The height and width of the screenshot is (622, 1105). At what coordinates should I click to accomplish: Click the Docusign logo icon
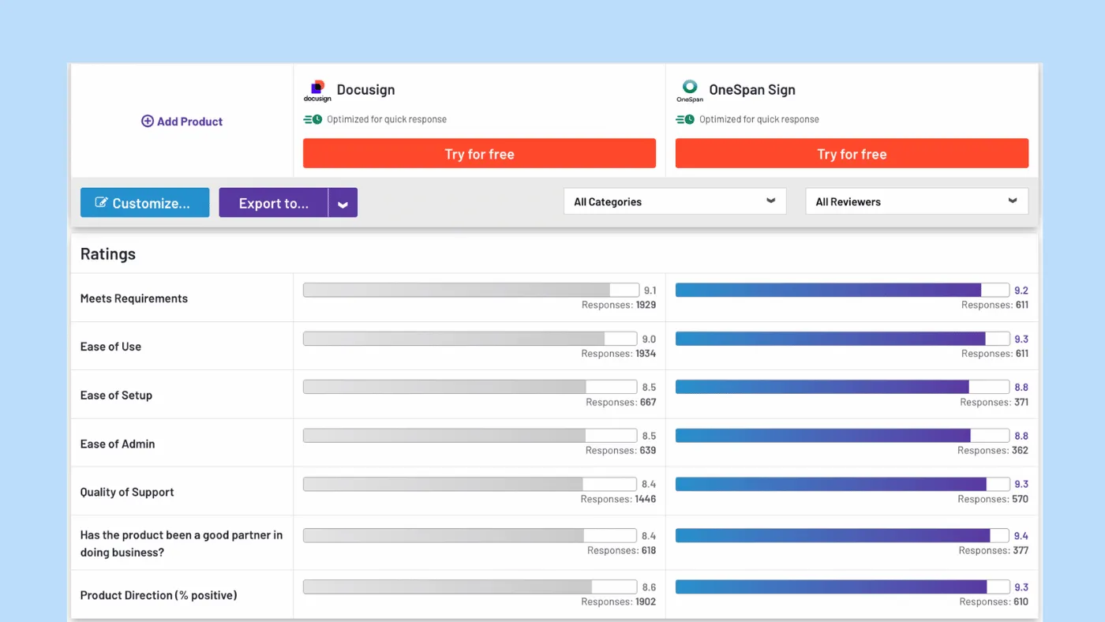[317, 89]
